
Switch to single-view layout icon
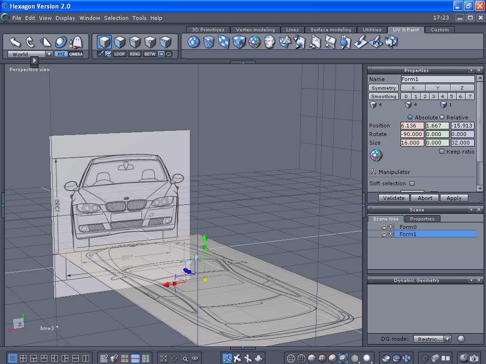tap(13, 358)
